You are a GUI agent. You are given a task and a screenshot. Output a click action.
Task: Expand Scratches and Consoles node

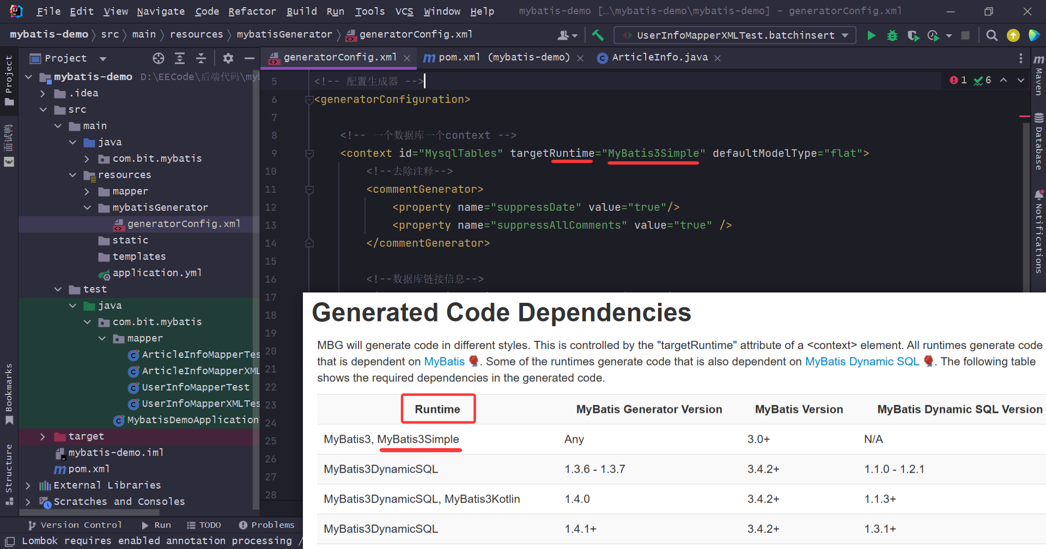click(x=28, y=502)
